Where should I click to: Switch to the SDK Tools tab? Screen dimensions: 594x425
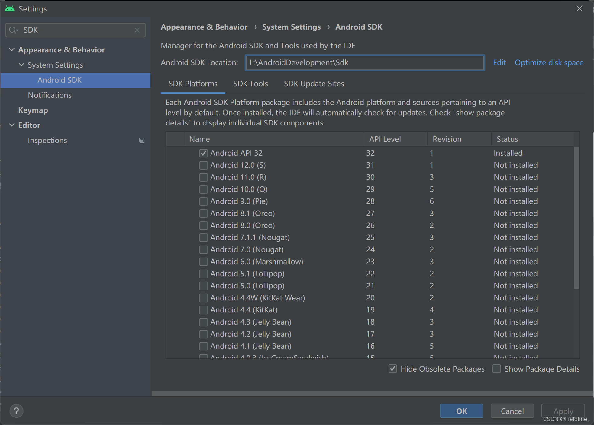tap(250, 84)
